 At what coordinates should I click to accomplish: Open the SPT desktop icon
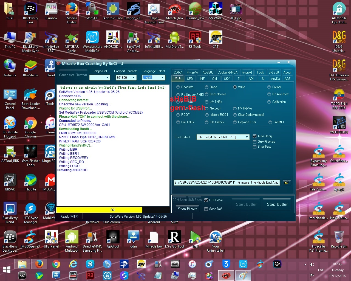pyautogui.click(x=216, y=40)
